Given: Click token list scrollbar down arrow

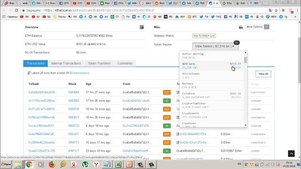Looking at the screenshot, I should click(246, 125).
